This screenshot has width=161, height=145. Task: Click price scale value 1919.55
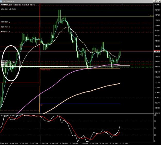(157, 41)
